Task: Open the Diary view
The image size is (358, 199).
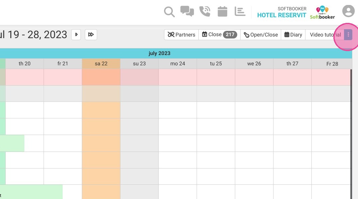Action: pyautogui.click(x=293, y=34)
